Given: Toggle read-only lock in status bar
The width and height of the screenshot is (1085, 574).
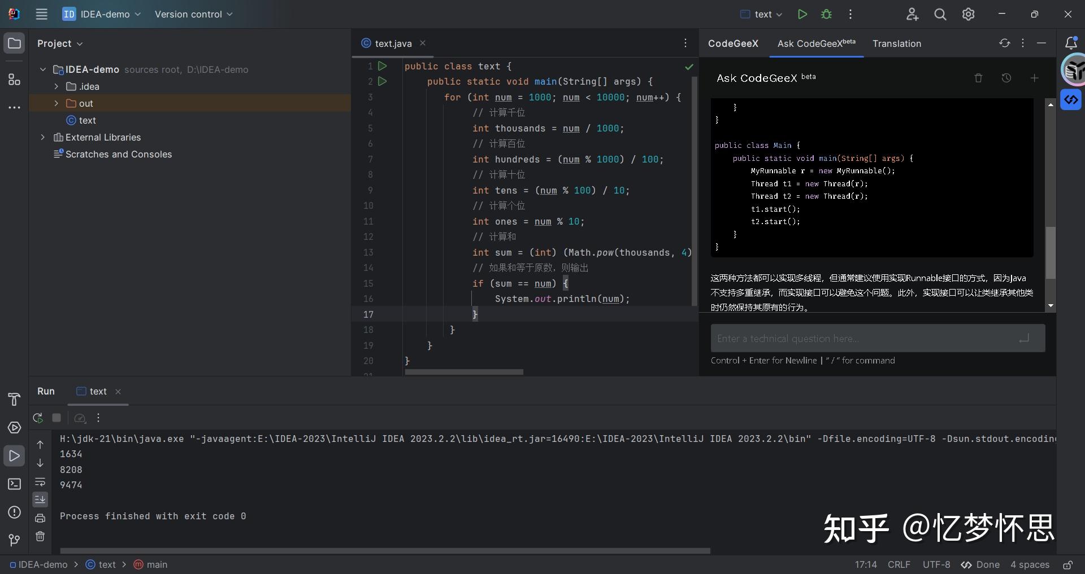Looking at the screenshot, I should coord(1067,564).
